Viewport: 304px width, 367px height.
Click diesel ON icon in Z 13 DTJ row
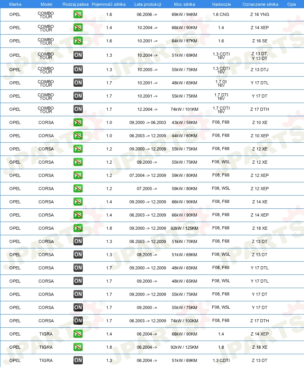78,70
